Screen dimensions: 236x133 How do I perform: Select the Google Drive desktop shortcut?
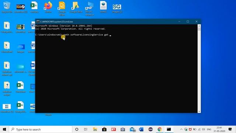click(76, 7)
